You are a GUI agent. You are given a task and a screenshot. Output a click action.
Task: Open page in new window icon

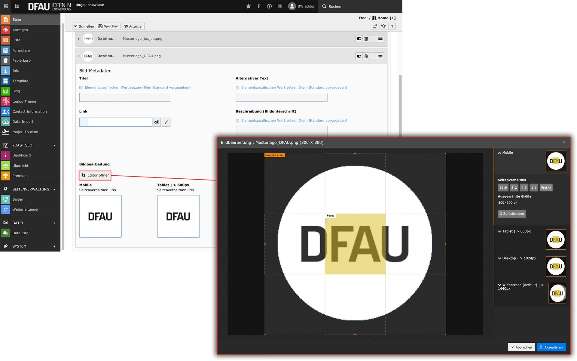click(374, 26)
